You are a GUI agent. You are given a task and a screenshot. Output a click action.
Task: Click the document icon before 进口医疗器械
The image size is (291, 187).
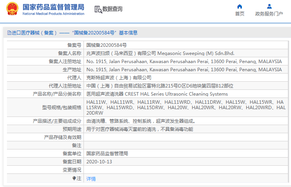pos(9,33)
